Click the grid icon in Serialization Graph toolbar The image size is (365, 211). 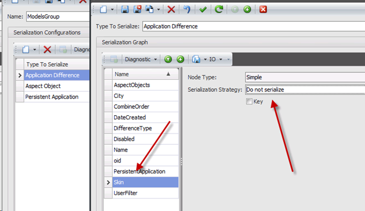(x=114, y=59)
